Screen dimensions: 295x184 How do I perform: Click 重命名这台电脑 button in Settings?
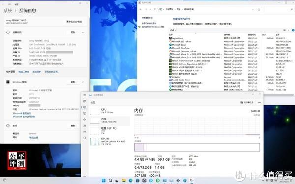(x=74, y=22)
